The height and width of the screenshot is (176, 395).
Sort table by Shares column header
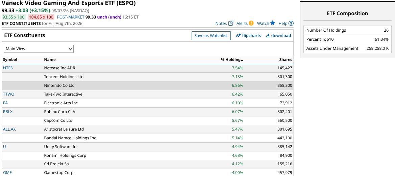tap(286, 60)
